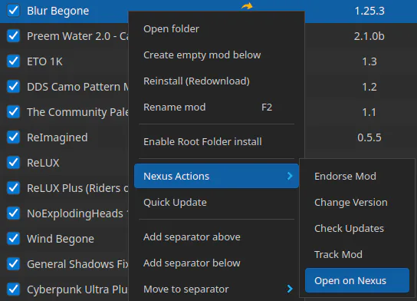This screenshot has width=417, height=301.
Task: Choose Open folder from context menu
Action: (x=216, y=28)
